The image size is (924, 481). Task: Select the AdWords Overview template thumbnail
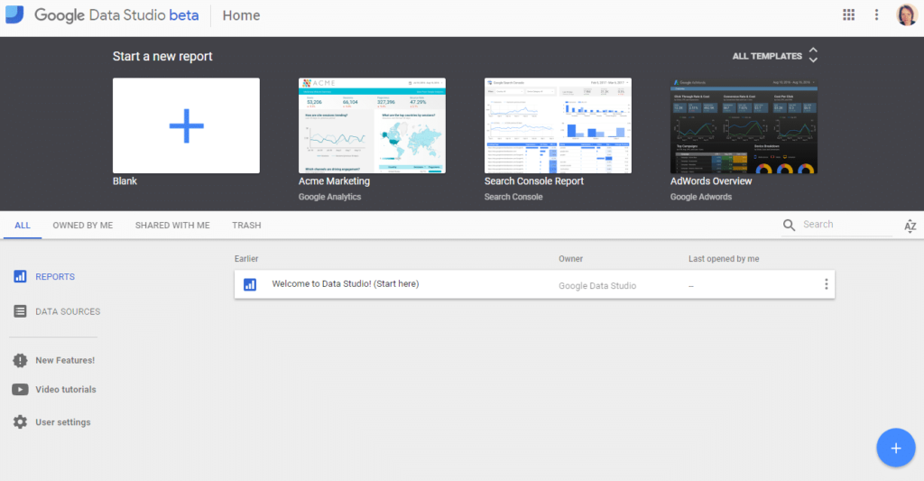tap(744, 125)
